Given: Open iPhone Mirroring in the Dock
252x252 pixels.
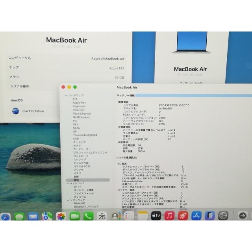Looking at the screenshot, I should [210, 216].
